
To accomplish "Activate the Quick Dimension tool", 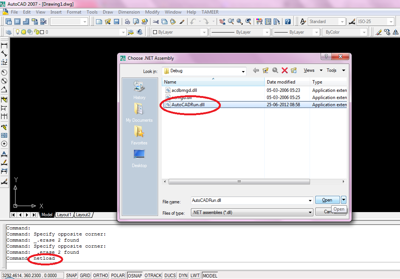I will [x=4, y=99].
